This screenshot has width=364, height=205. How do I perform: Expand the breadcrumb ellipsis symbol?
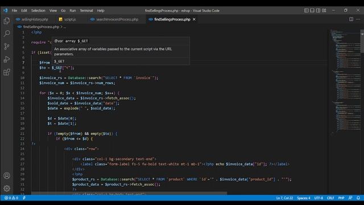click(65, 27)
